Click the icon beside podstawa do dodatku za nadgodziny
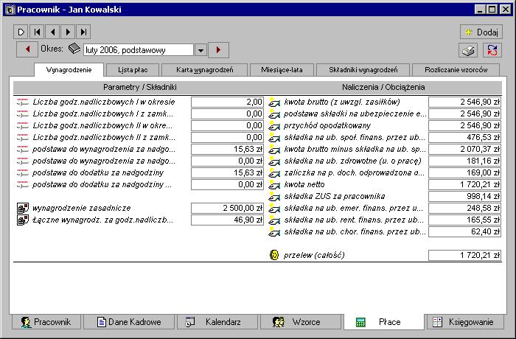This screenshot has width=516, height=339. (x=22, y=172)
